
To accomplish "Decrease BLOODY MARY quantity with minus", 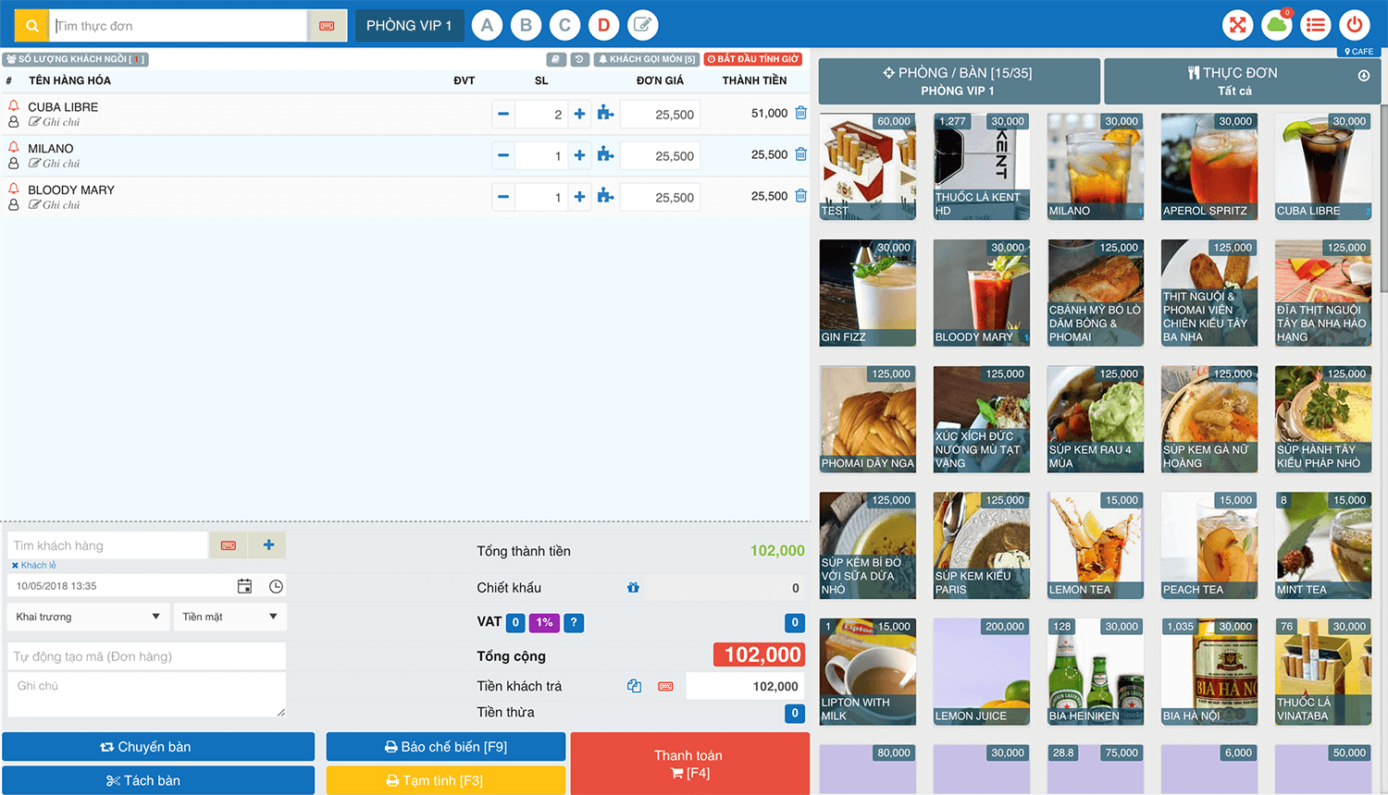I will [503, 197].
